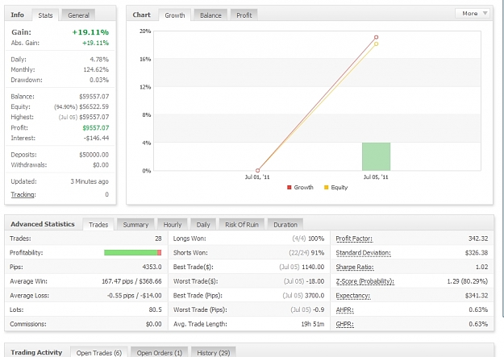Show the History (29) tab

click(214, 352)
